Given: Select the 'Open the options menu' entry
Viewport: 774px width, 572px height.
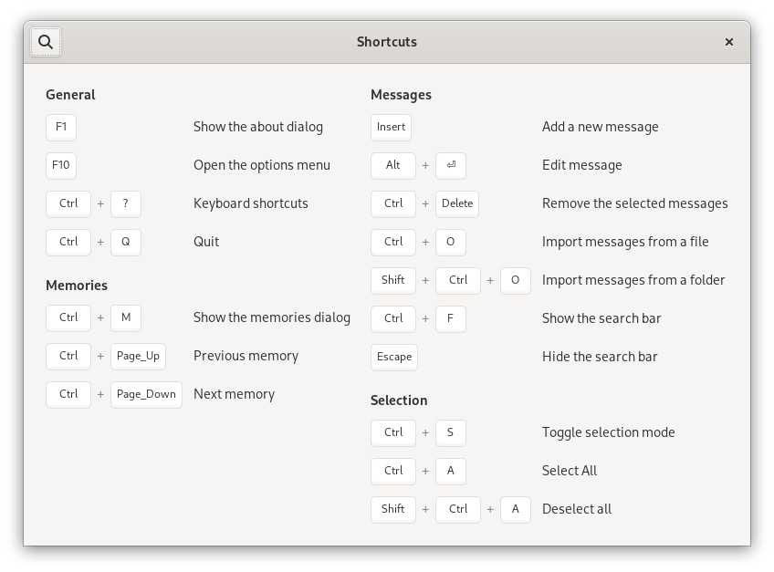Looking at the screenshot, I should point(198,165).
